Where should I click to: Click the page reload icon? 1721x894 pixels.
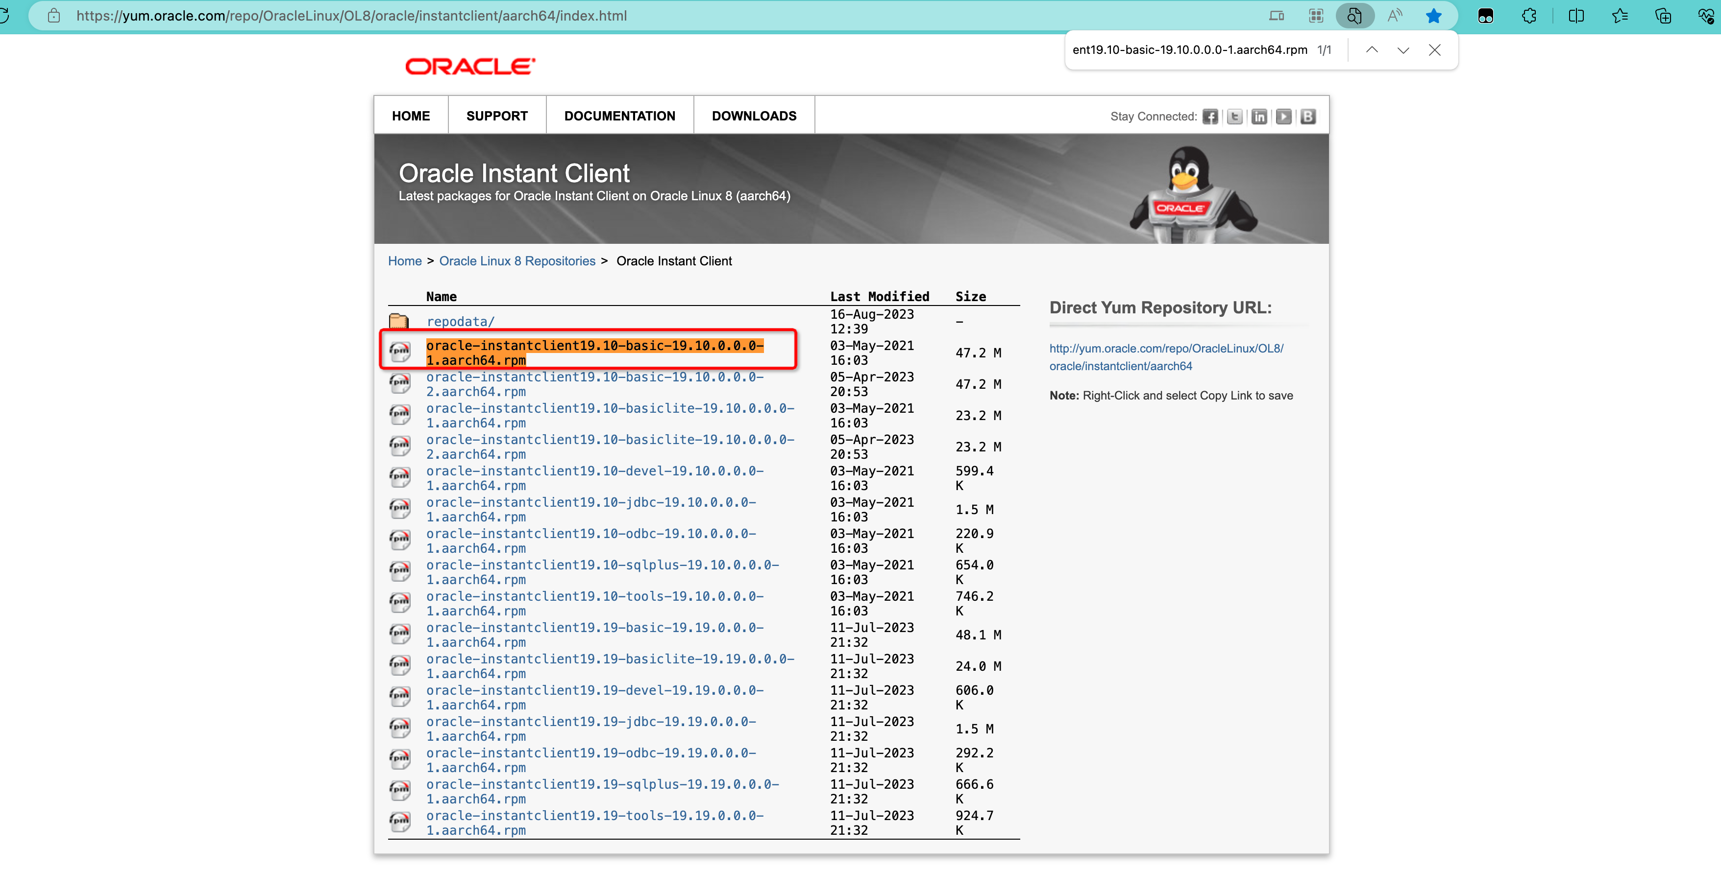pyautogui.click(x=4, y=15)
